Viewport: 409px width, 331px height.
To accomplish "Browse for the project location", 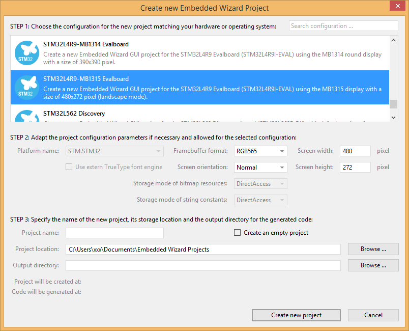I will point(373,249).
